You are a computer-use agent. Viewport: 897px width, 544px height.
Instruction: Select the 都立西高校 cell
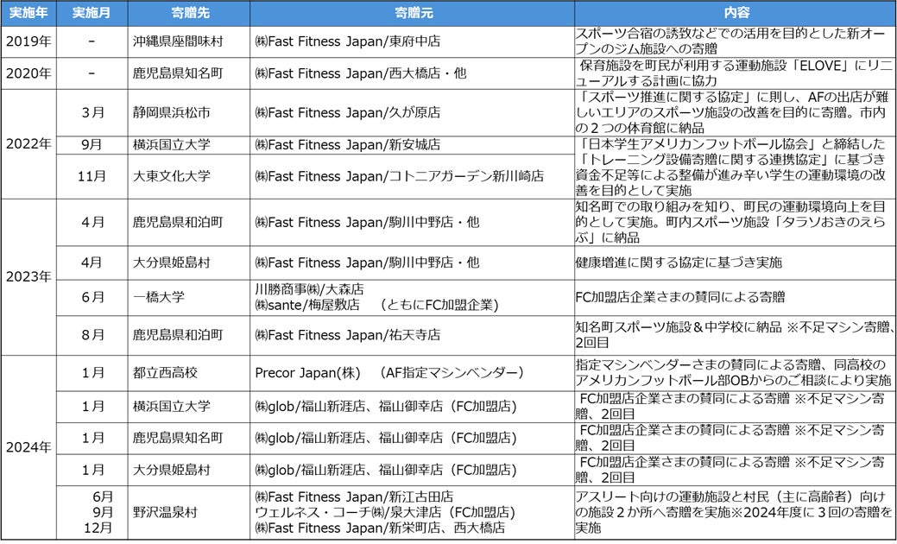tap(189, 373)
